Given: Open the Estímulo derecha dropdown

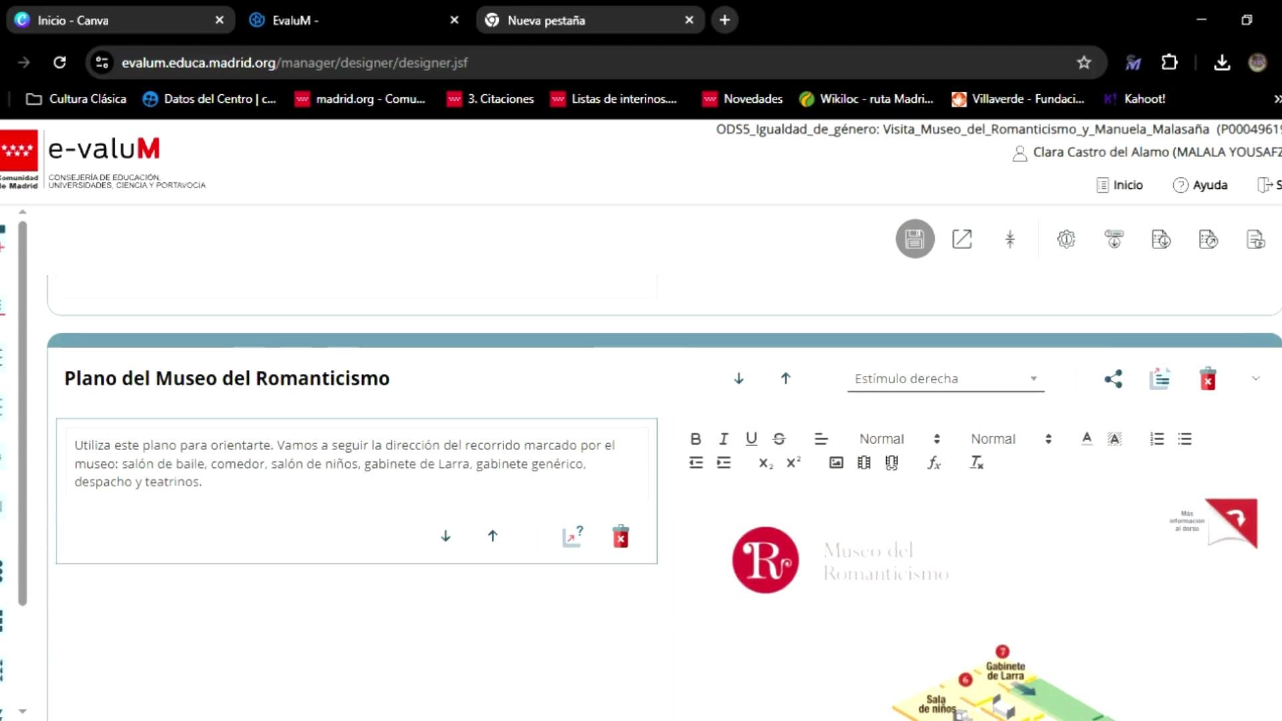Looking at the screenshot, I should coord(945,379).
